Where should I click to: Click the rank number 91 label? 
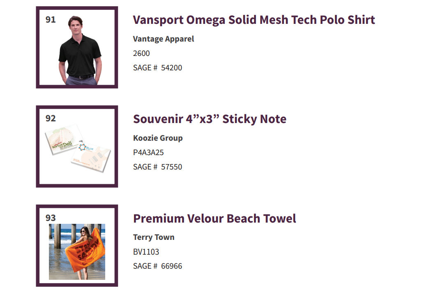[51, 20]
